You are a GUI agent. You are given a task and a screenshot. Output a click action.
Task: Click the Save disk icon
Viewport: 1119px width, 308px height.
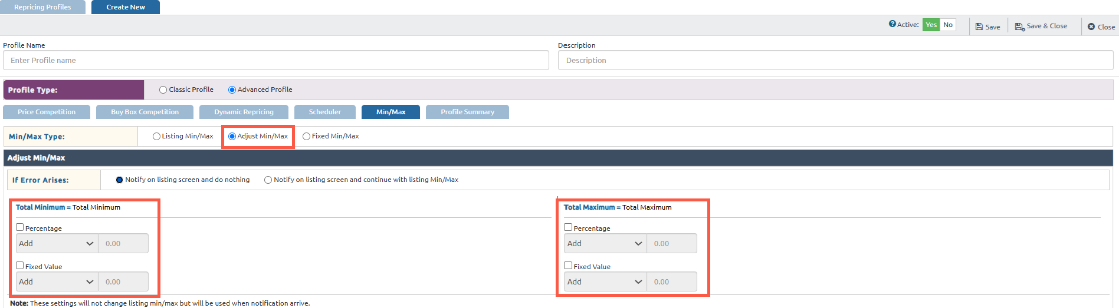coord(979,27)
